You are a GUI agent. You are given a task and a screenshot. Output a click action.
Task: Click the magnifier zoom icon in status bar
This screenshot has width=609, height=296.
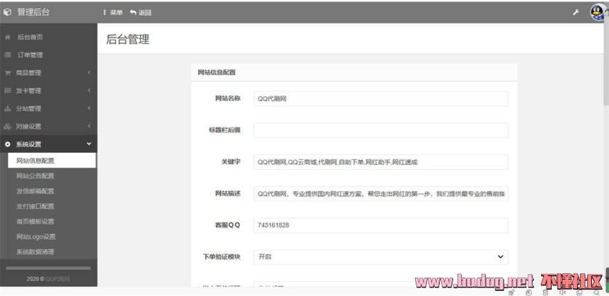(x=596, y=292)
